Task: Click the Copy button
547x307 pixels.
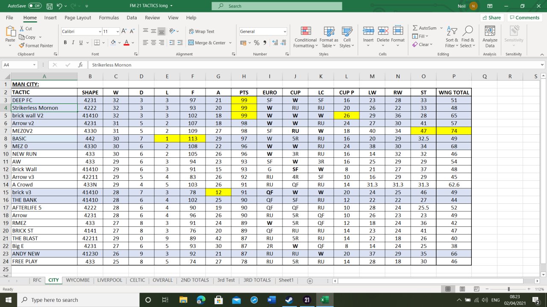Action: tap(28, 37)
